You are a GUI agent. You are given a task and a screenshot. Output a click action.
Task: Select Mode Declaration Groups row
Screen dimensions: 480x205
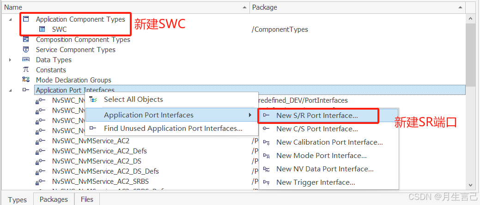73,80
